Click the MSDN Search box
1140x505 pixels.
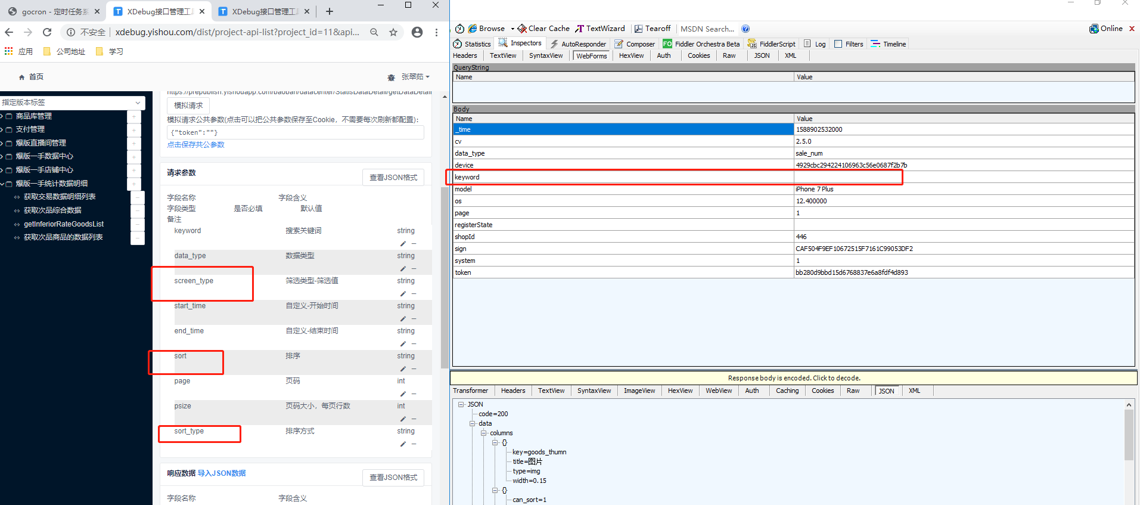(707, 29)
